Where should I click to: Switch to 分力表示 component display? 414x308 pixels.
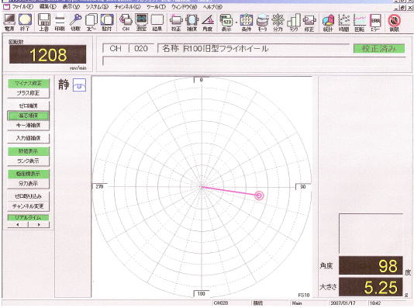tap(28, 183)
